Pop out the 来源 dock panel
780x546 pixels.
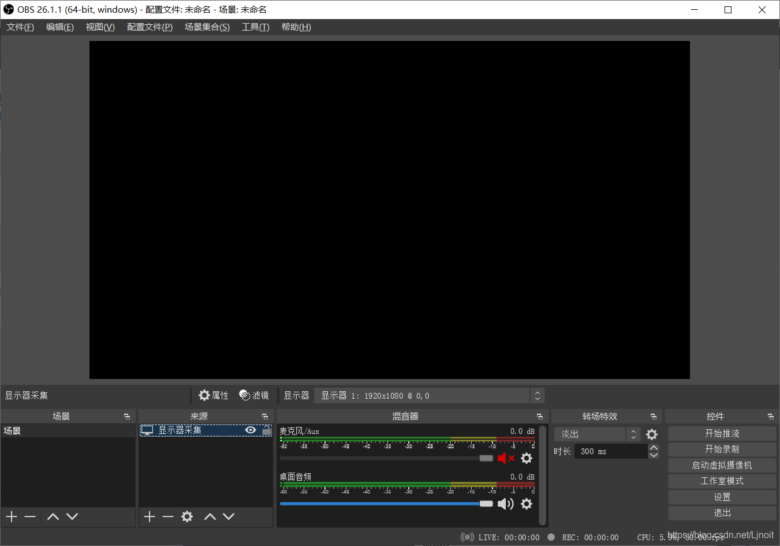point(265,417)
